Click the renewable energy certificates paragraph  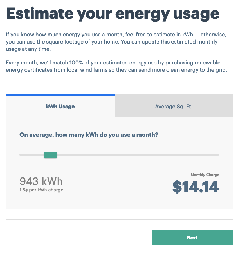(x=116, y=66)
